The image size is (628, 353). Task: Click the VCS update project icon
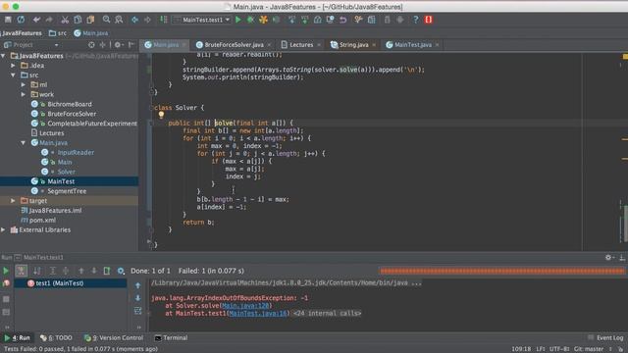[x=291, y=20]
